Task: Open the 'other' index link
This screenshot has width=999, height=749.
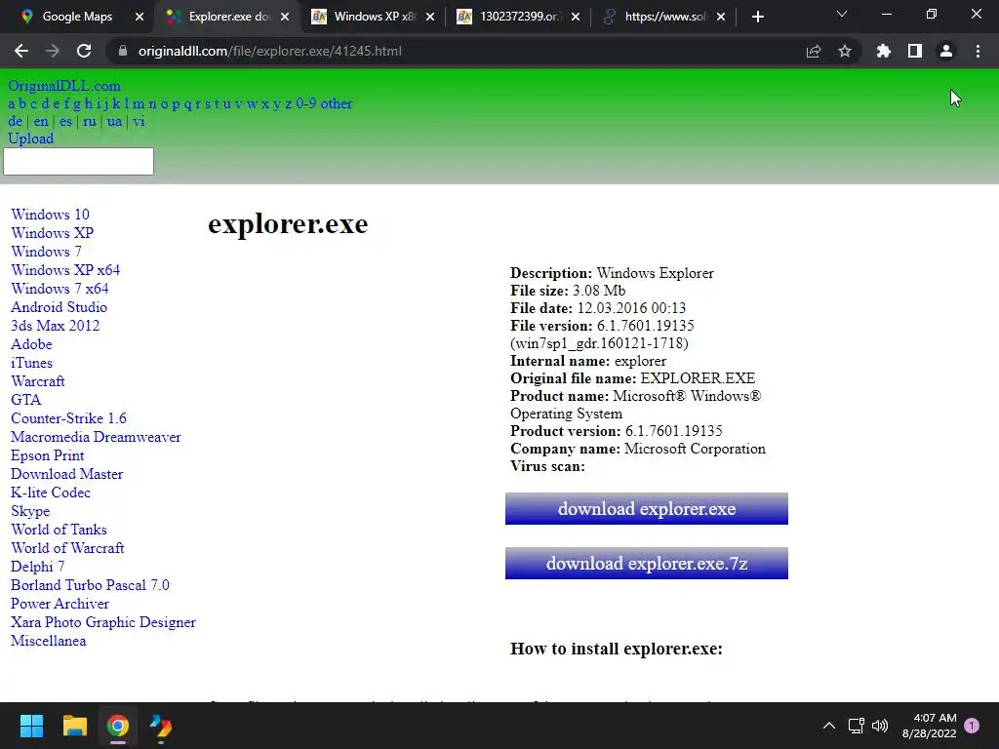Action: point(337,103)
